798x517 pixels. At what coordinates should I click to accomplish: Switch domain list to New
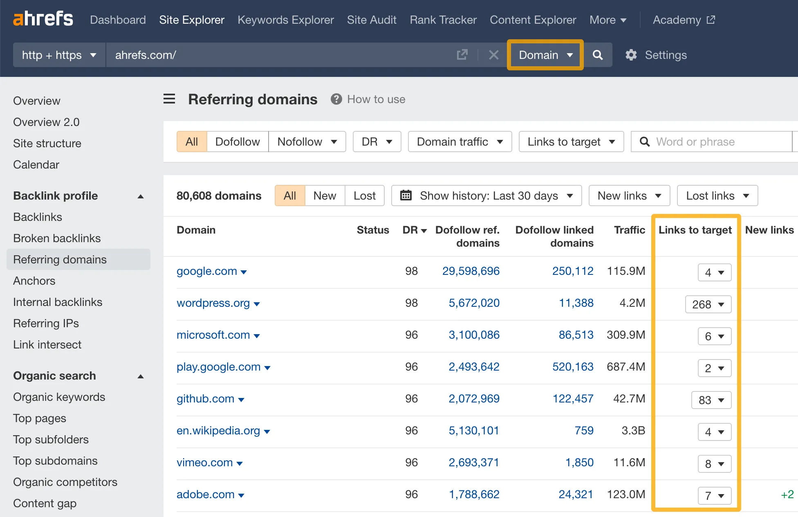325,196
